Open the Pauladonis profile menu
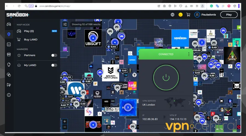This screenshot has height=136, width=246. 205,15
